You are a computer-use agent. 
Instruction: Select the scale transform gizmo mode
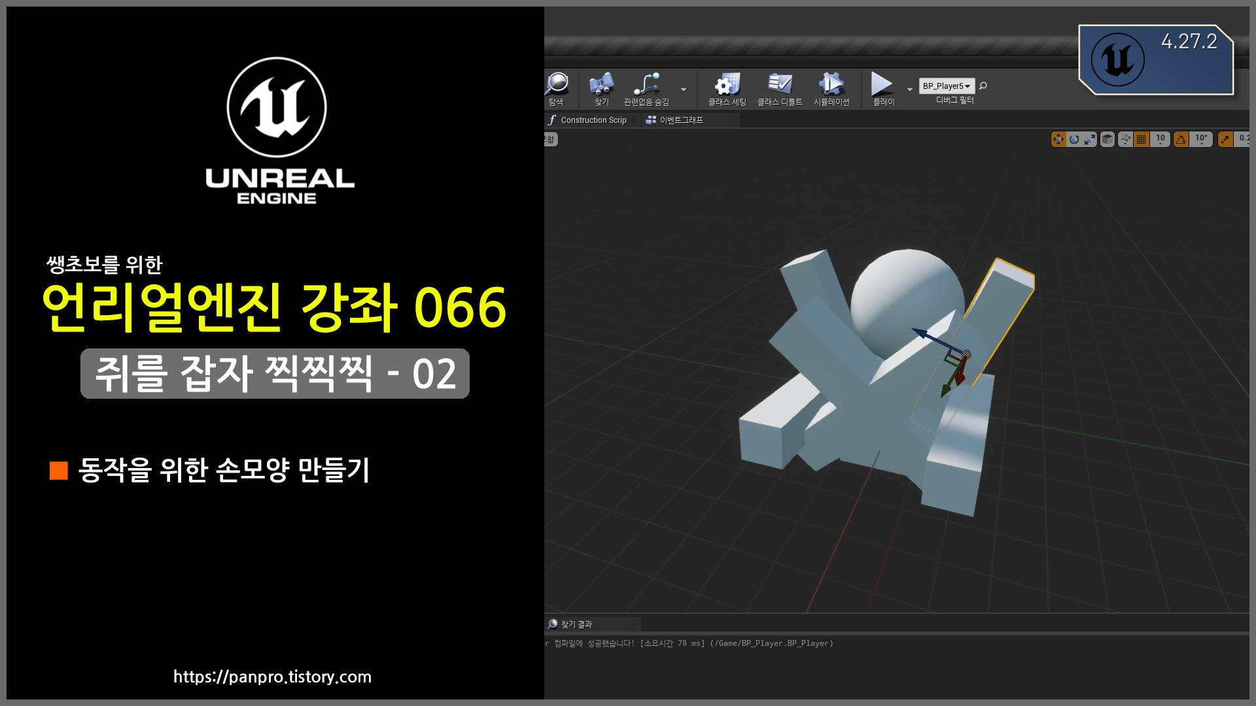tap(1089, 139)
